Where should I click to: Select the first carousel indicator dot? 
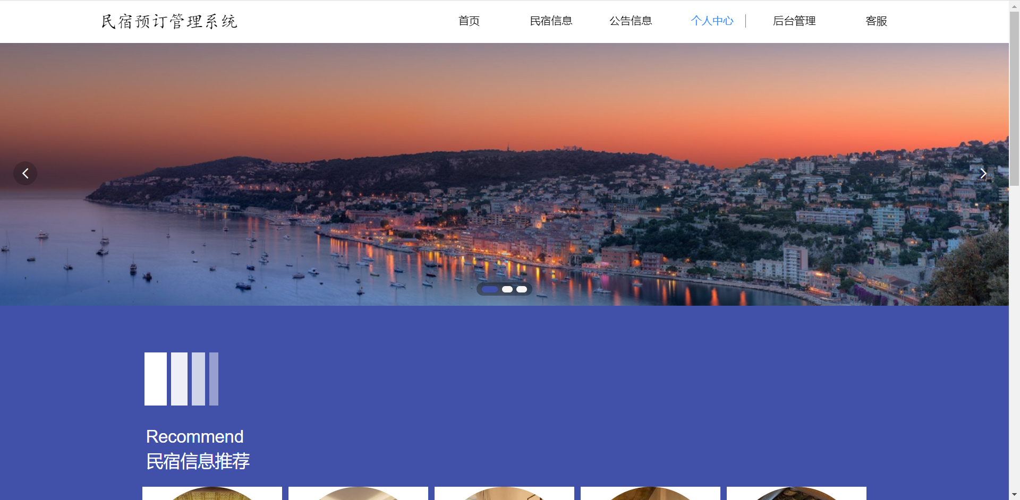pyautogui.click(x=490, y=289)
